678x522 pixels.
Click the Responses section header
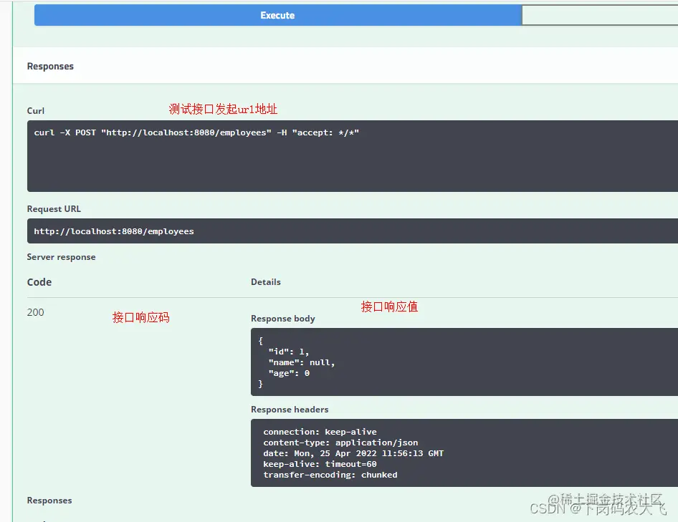point(50,66)
